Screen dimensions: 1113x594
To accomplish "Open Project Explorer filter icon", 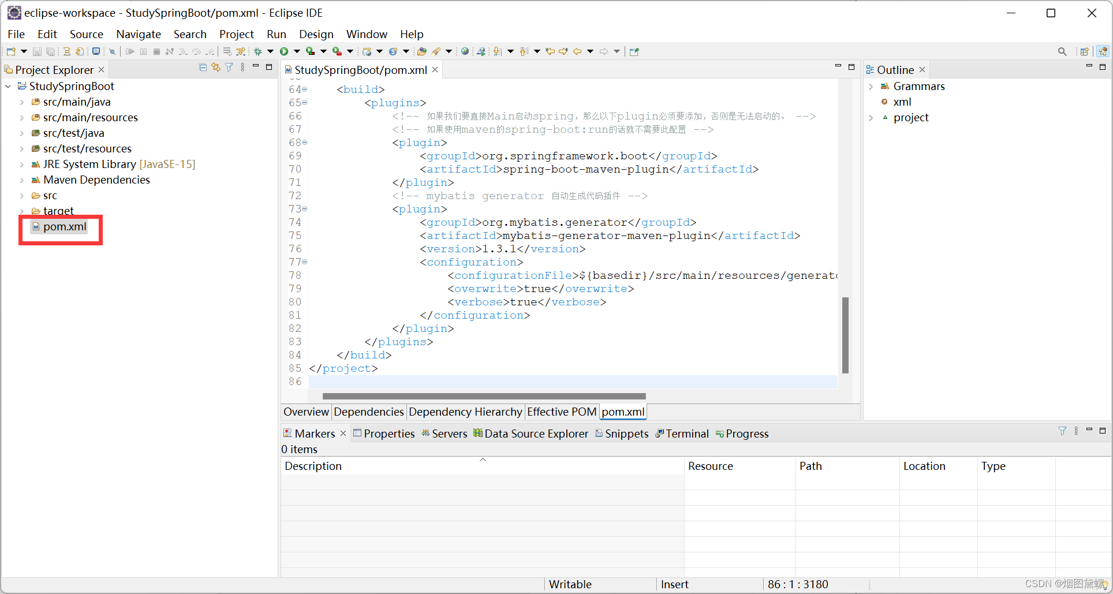I will (x=229, y=68).
